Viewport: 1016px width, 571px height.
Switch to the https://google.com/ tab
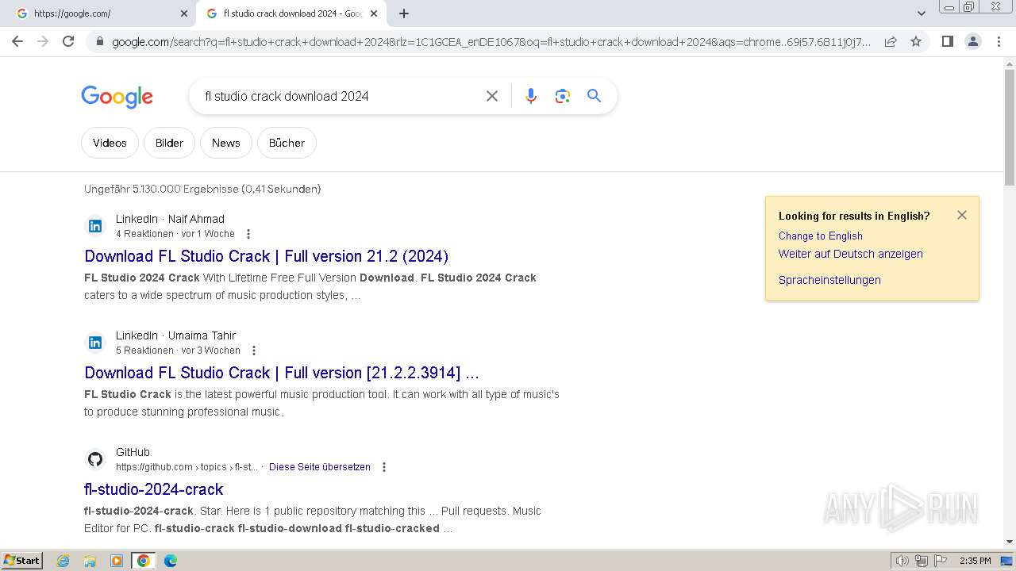coord(101,13)
